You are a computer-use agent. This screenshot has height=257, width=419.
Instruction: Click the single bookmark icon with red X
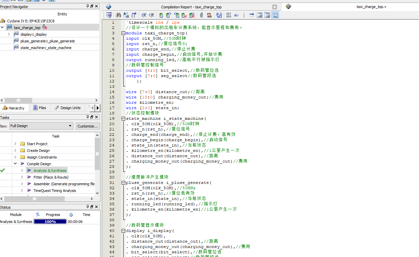(x=184, y=15)
